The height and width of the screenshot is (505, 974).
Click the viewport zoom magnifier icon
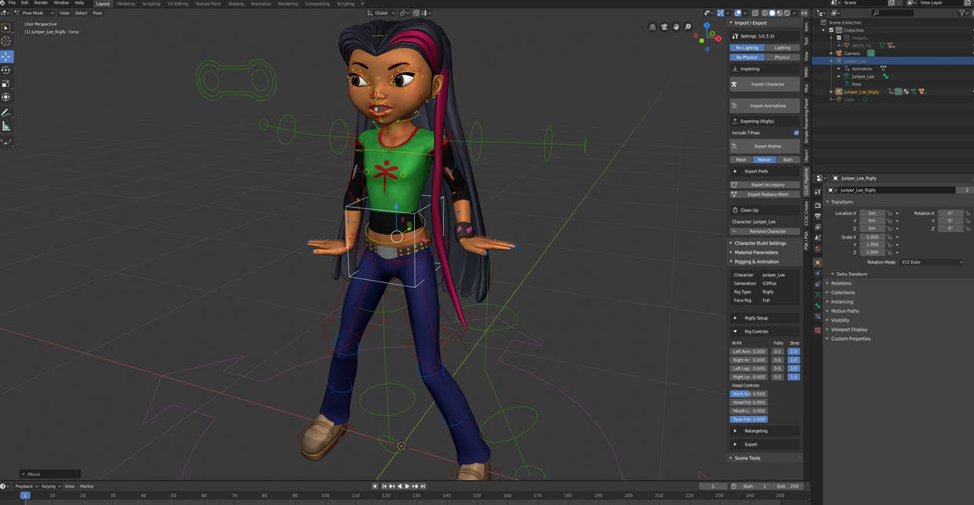tap(687, 26)
